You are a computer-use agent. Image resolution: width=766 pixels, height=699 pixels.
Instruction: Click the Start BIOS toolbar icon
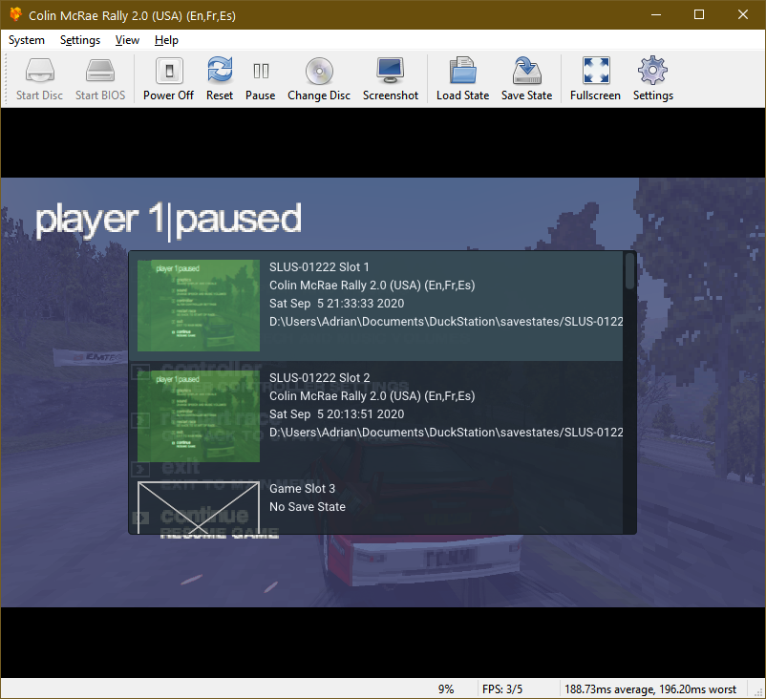[x=100, y=79]
